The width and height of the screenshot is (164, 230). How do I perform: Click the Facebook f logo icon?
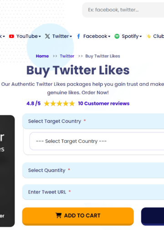tap(78, 36)
